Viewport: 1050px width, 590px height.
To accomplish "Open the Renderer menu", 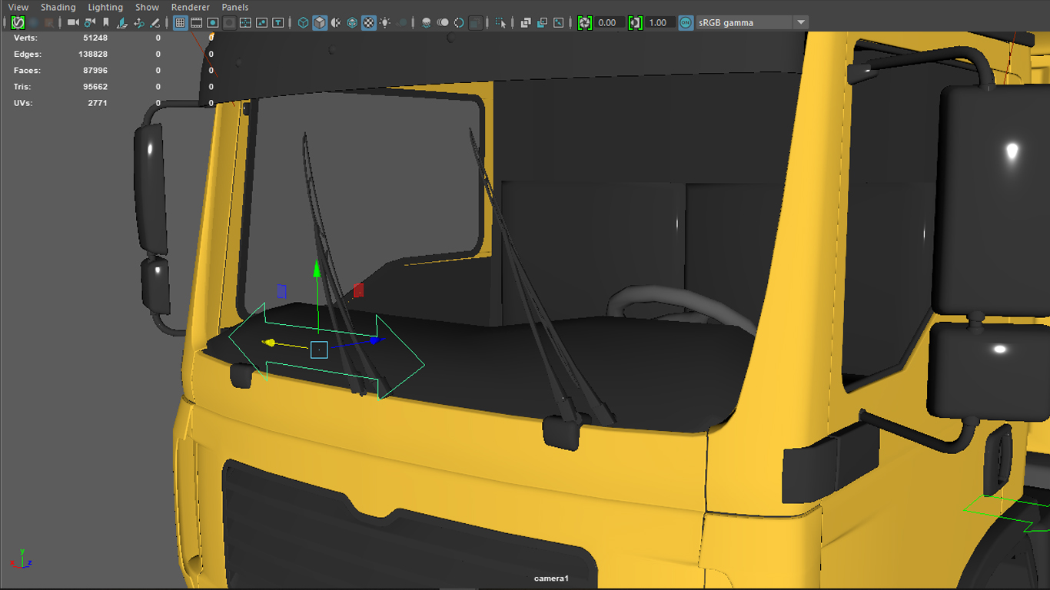I will pyautogui.click(x=190, y=7).
